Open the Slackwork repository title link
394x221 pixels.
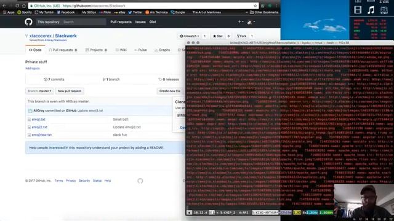[x=66, y=36]
